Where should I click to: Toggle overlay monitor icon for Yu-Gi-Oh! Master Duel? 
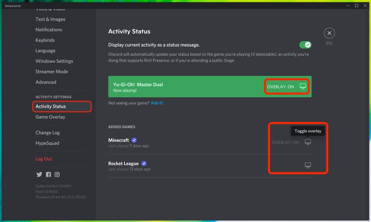tap(303, 87)
